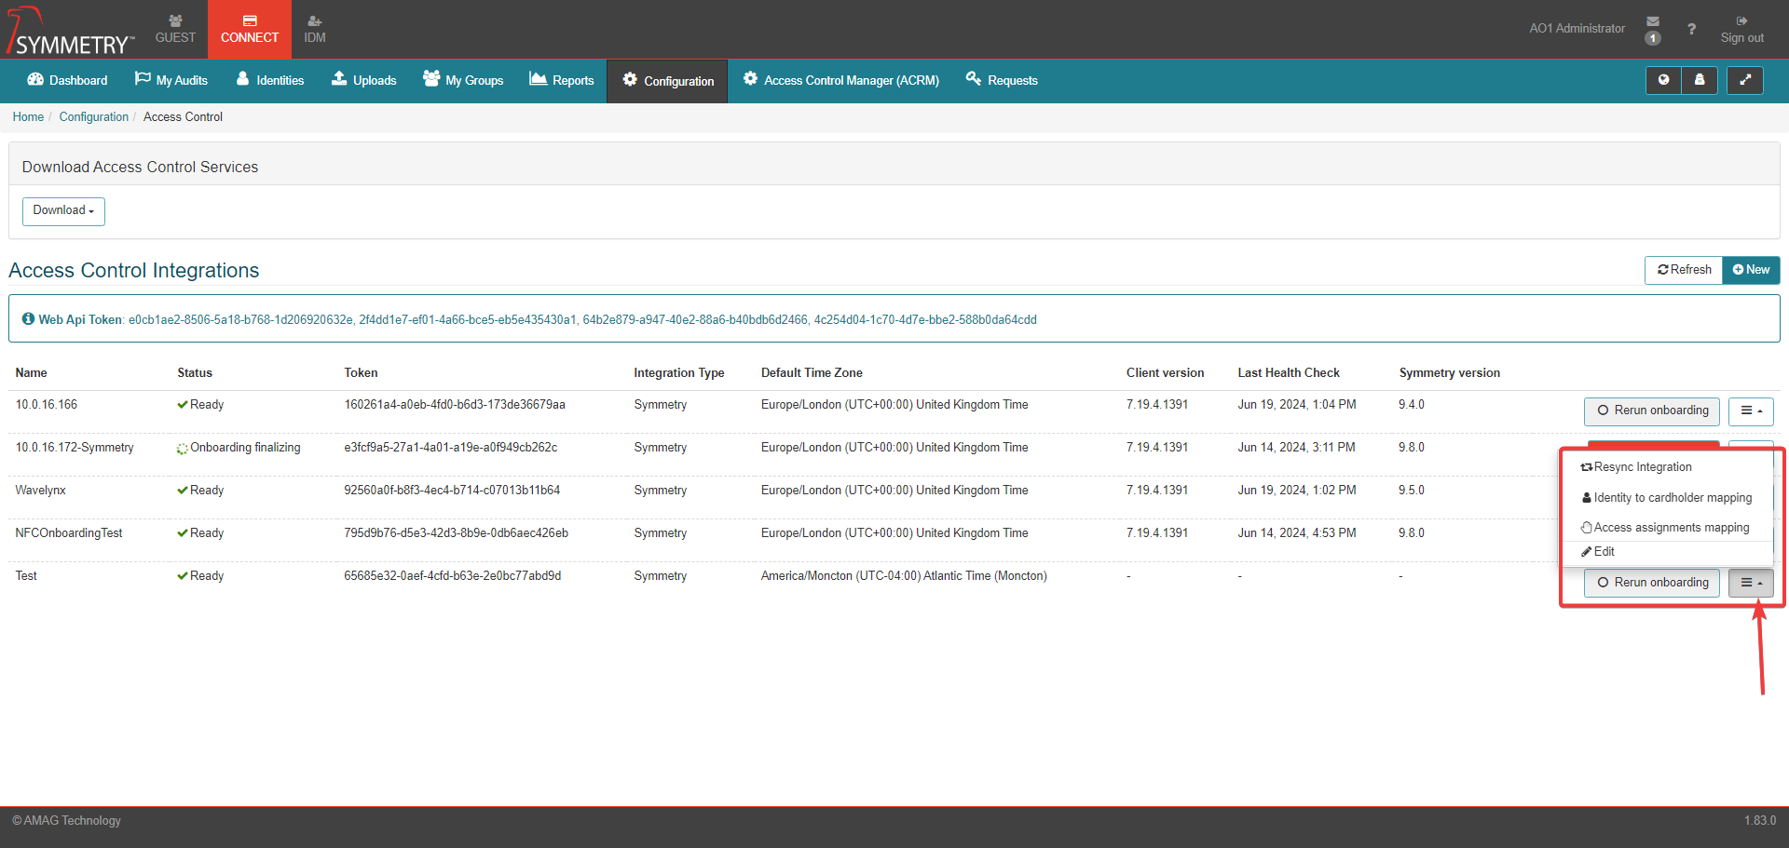This screenshot has width=1789, height=848.
Task: Click Web API token e0cb1ae2-8506-5a18-b768-1d206920632e
Action: pyautogui.click(x=240, y=320)
